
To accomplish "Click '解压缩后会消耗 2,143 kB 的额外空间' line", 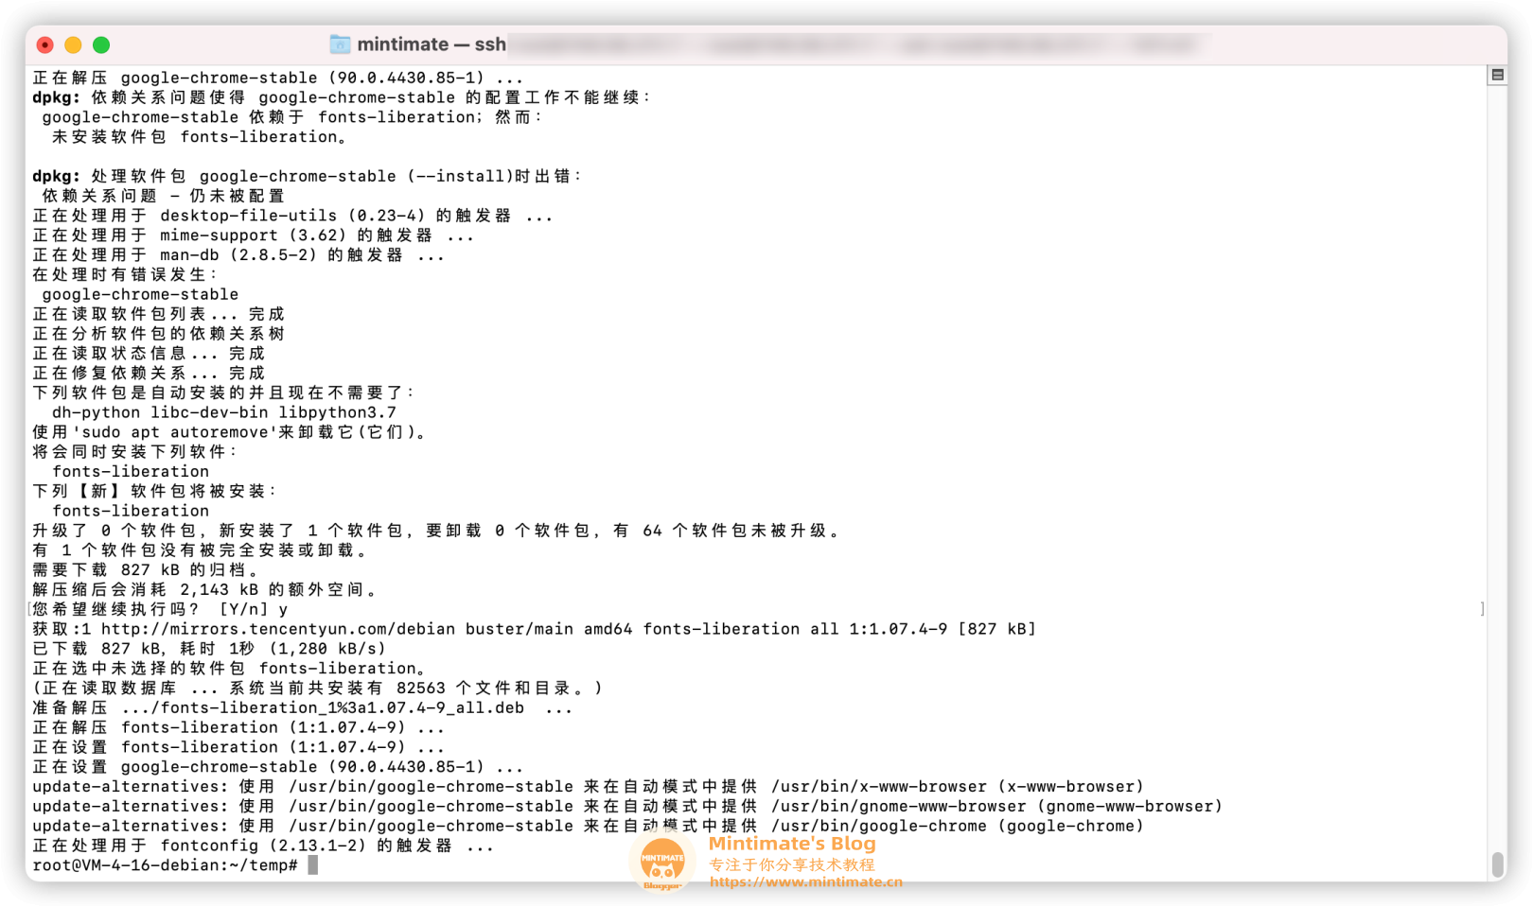I will pyautogui.click(x=205, y=589).
